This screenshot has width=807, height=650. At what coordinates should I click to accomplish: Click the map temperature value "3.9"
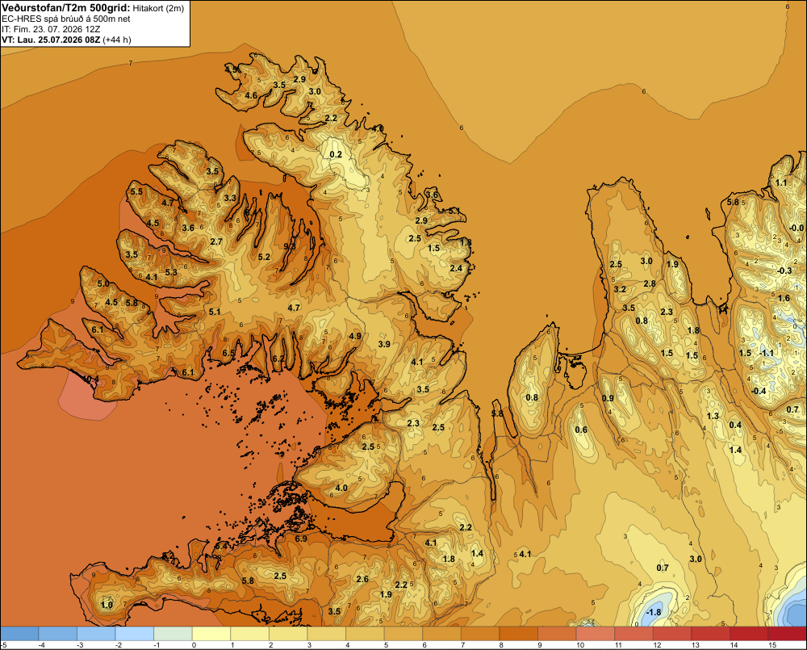point(384,344)
